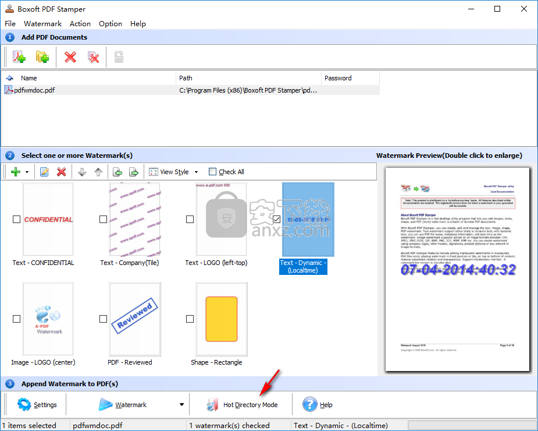Click the padlock password icon
This screenshot has height=431, width=538.
(x=119, y=56)
